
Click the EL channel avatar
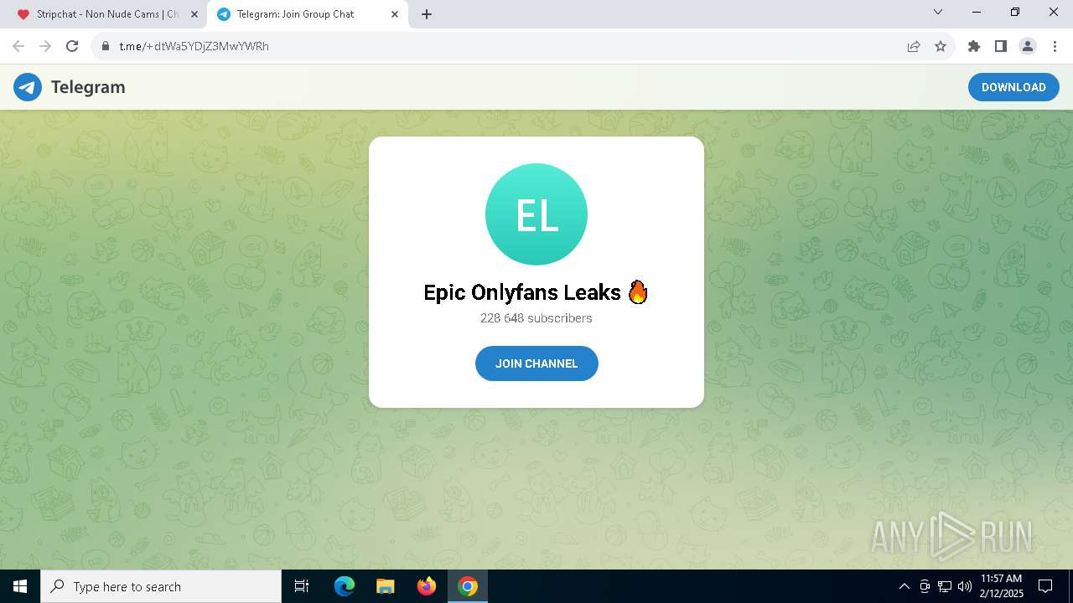[536, 214]
